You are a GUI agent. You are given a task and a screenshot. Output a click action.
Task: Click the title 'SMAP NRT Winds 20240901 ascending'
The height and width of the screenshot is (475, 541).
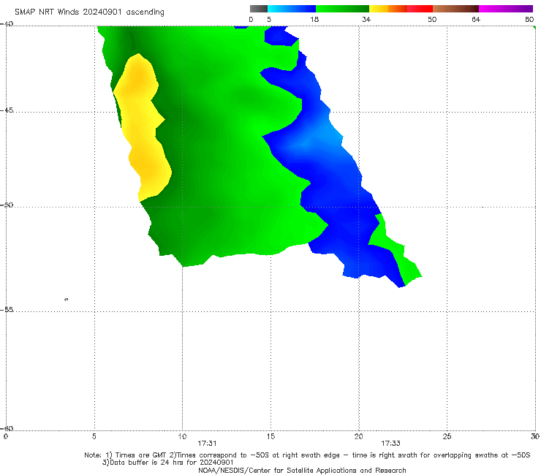point(89,12)
